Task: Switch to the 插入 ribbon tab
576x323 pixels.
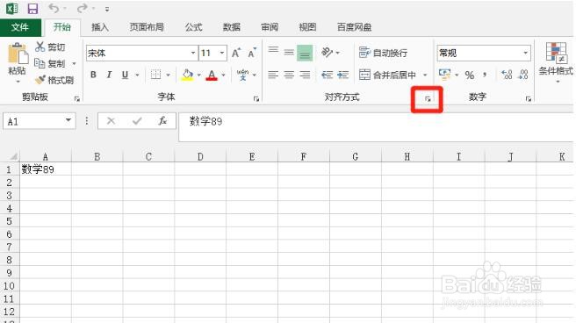Action: (100, 27)
